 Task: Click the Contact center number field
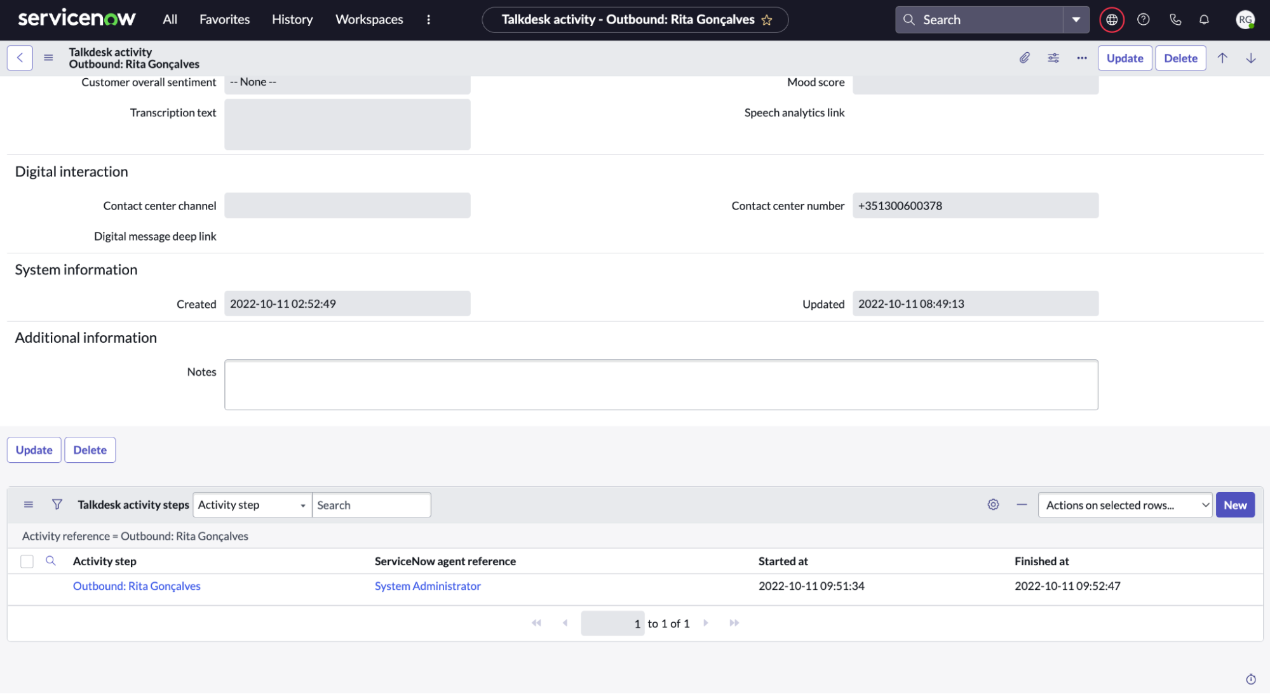[975, 206]
